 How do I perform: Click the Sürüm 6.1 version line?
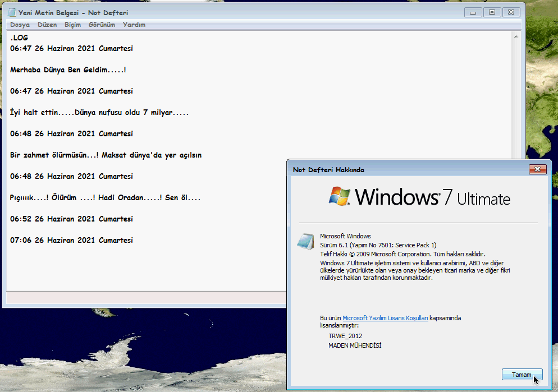tap(378, 245)
